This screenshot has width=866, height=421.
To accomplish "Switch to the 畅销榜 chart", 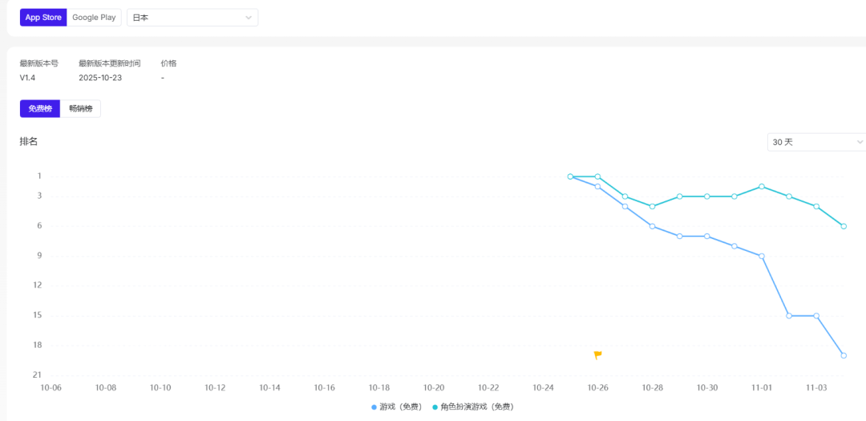I will click(x=80, y=108).
